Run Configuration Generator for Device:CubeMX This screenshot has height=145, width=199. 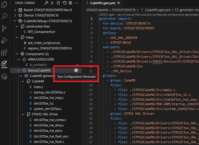click(x=76, y=70)
